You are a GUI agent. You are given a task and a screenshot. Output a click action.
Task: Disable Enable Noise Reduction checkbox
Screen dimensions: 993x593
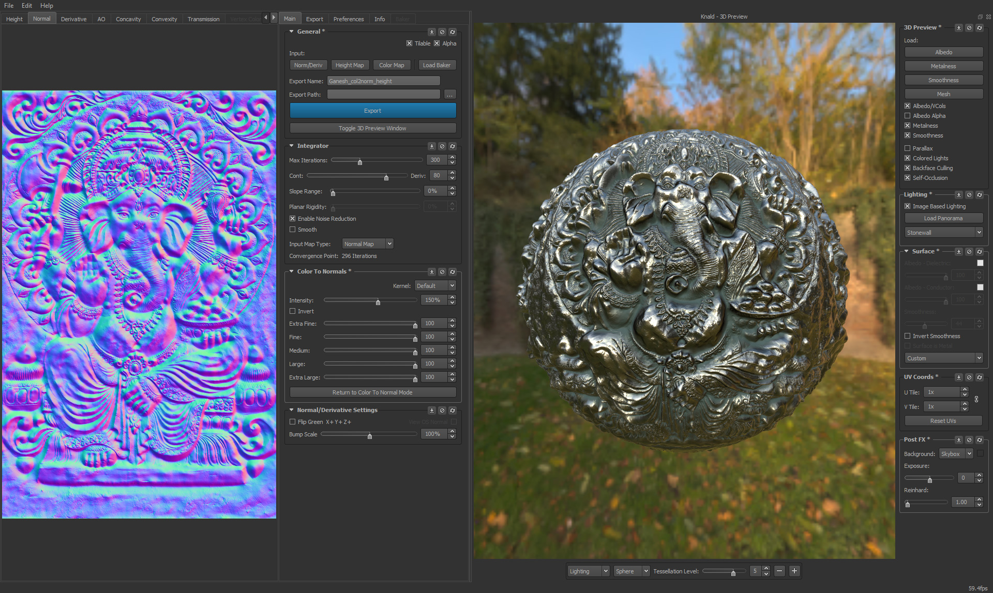[x=293, y=219]
